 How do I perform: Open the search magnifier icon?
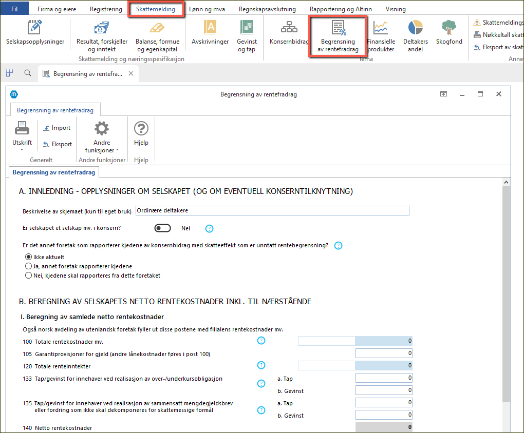[28, 73]
